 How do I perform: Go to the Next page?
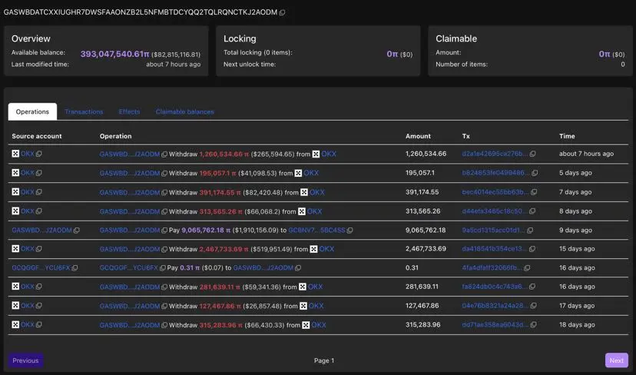tap(616, 360)
